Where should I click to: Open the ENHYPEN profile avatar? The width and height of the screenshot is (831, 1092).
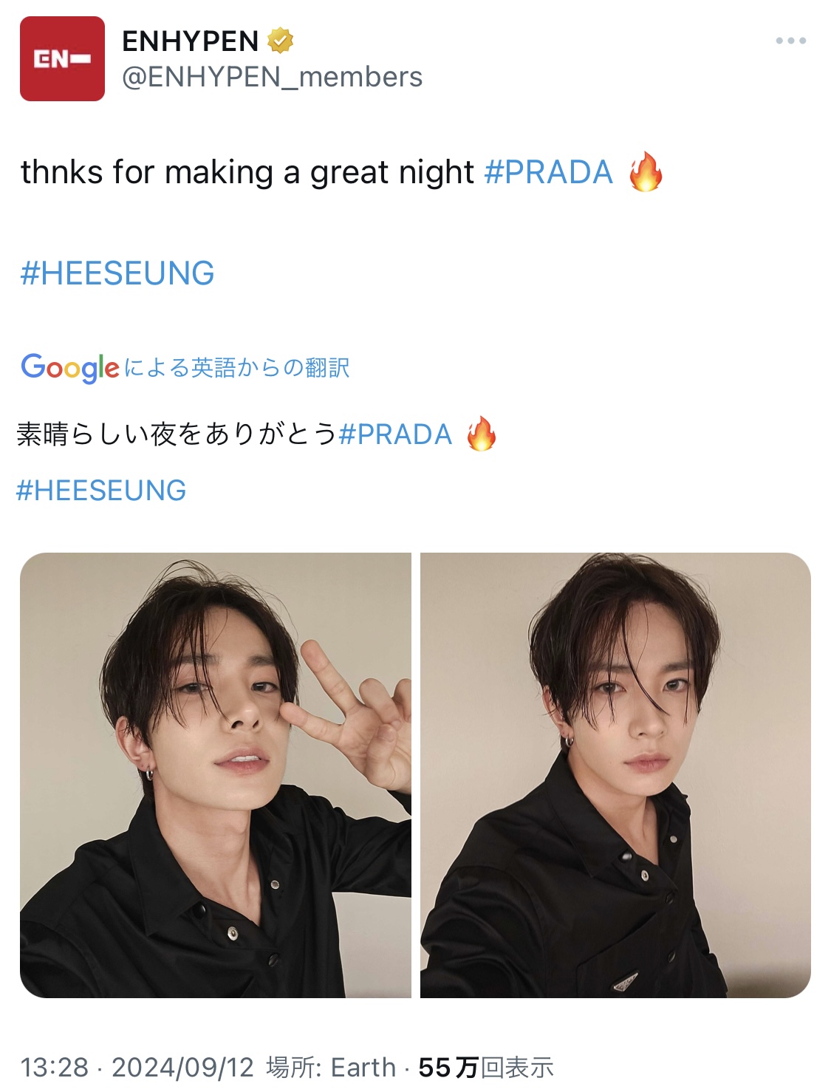[62, 58]
